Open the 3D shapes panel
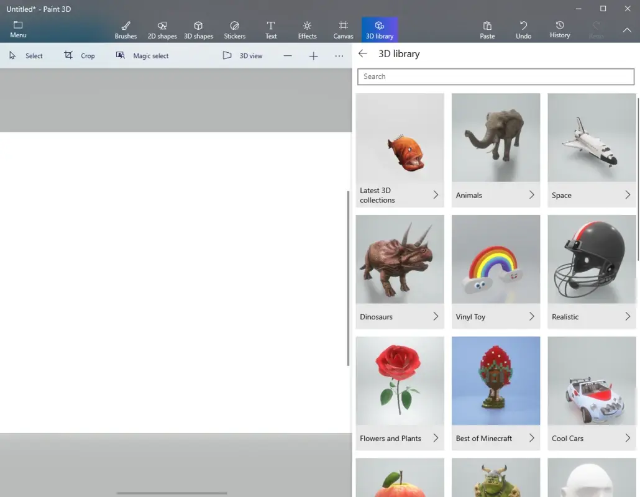 [x=198, y=29]
